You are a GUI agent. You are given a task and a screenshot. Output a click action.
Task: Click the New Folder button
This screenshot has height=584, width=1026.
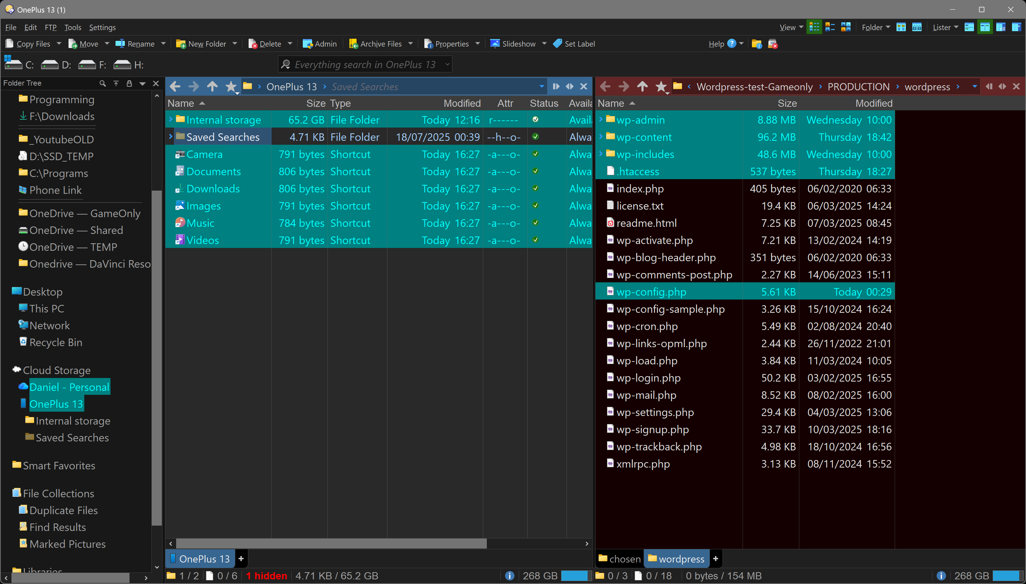(x=201, y=44)
